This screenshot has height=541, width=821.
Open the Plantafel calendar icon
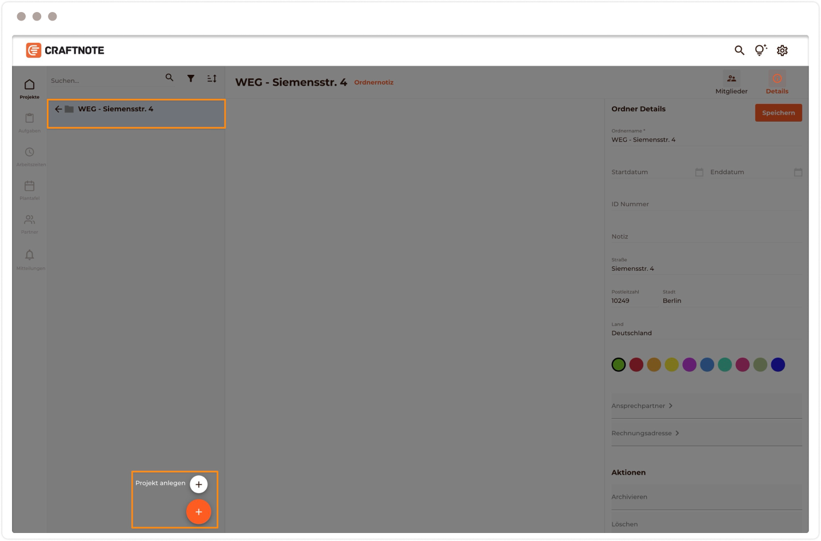pyautogui.click(x=30, y=186)
